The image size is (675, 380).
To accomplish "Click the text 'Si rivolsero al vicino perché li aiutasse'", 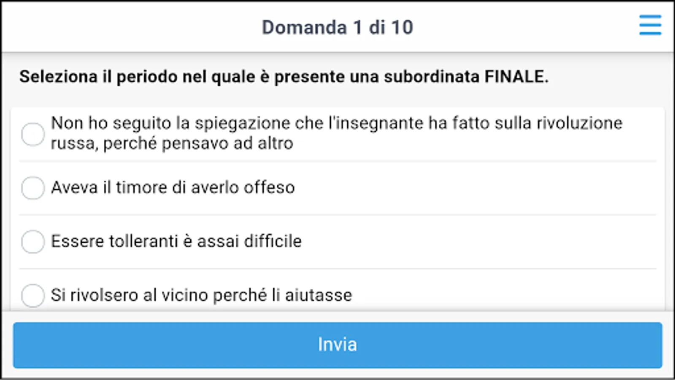I will 201,295.
